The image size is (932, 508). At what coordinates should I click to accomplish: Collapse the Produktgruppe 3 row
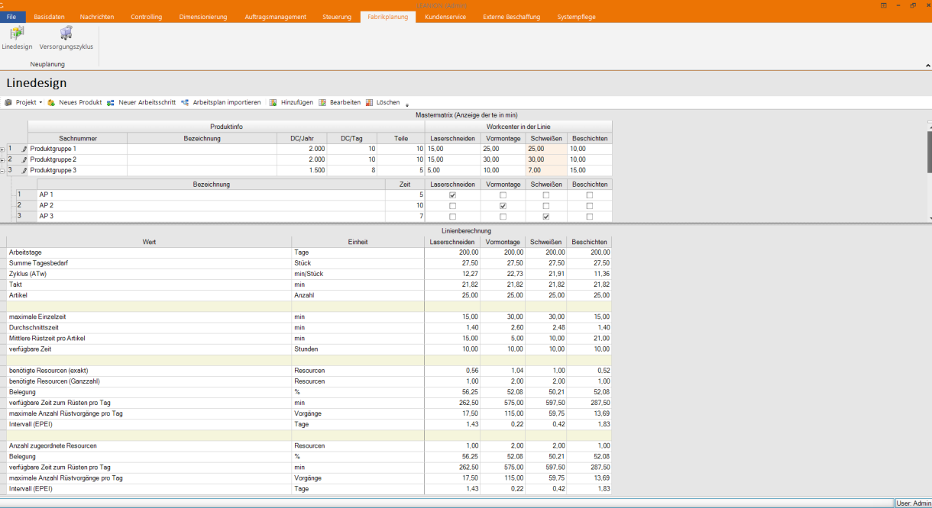tap(2, 171)
